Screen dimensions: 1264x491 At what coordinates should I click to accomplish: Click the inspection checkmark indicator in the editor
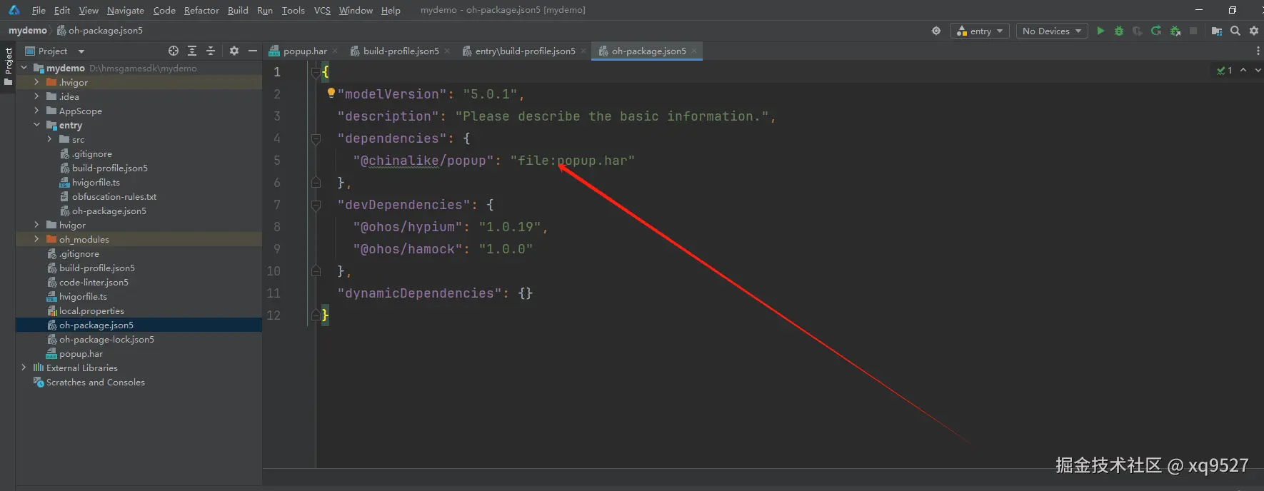(x=1224, y=70)
